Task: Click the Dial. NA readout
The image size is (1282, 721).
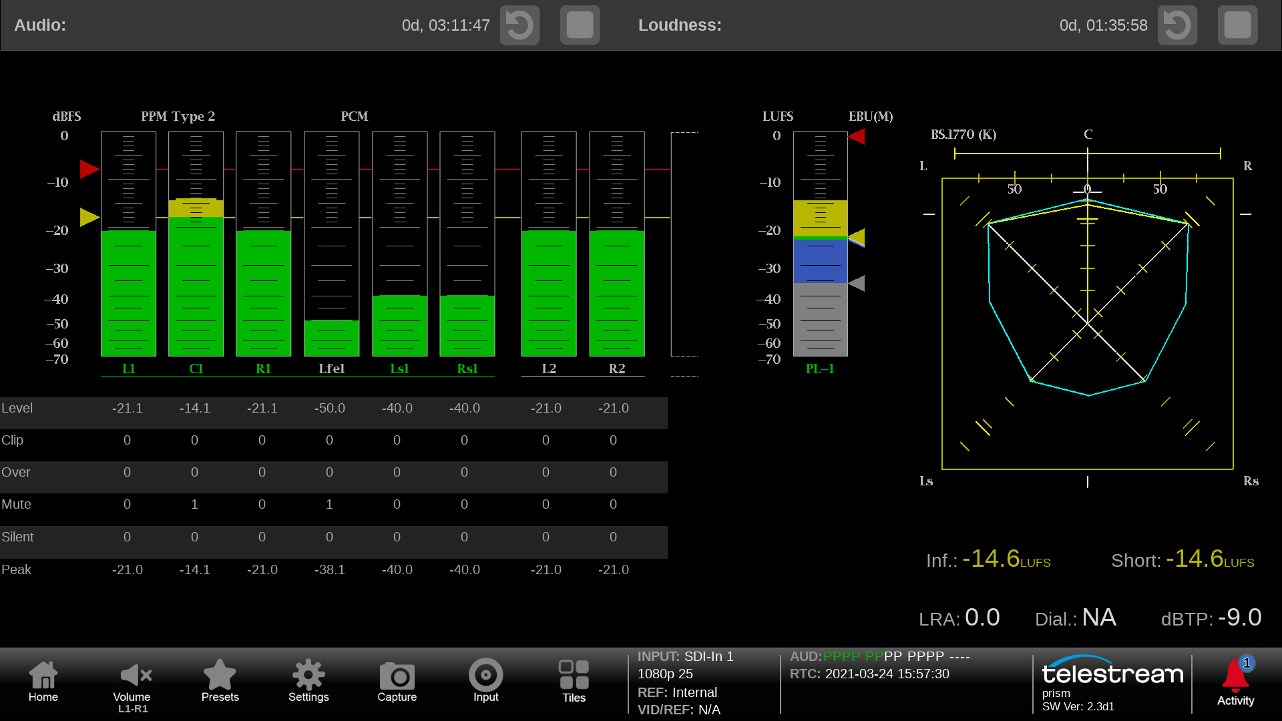Action: (x=1076, y=618)
